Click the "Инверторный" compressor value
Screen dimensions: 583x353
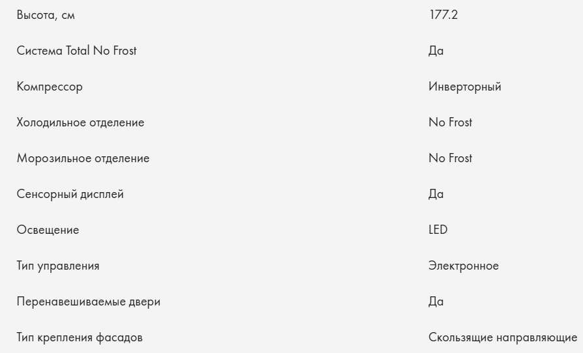pos(465,87)
